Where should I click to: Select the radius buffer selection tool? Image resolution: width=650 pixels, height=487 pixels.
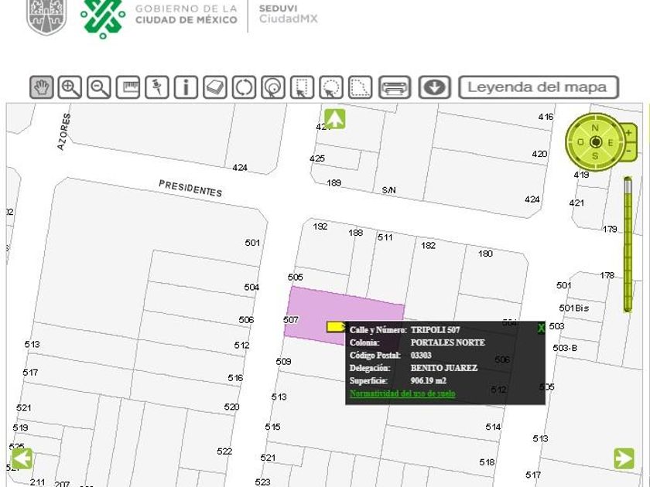click(x=272, y=87)
